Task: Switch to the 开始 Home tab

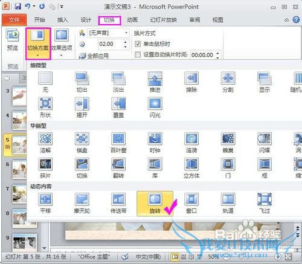Action: (39, 20)
